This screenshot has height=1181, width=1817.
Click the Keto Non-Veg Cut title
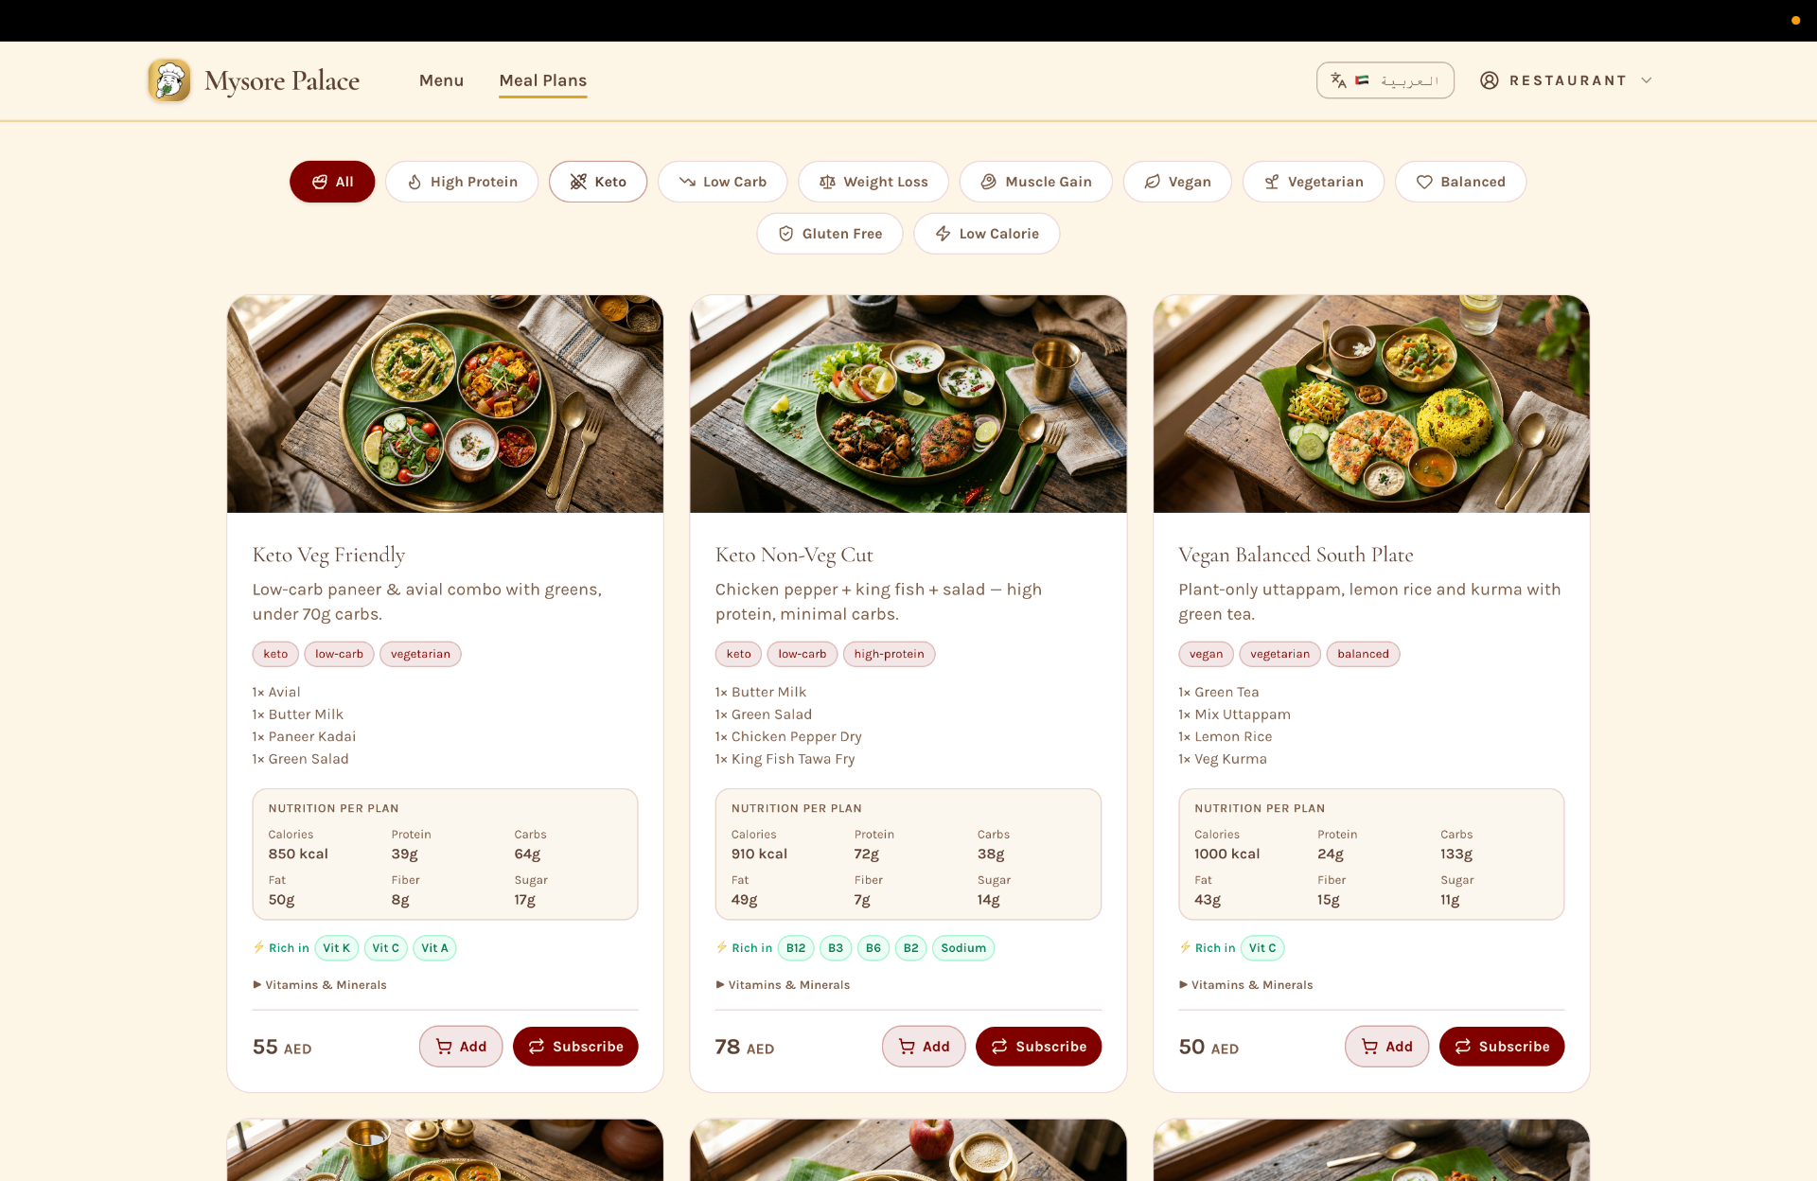tap(794, 555)
